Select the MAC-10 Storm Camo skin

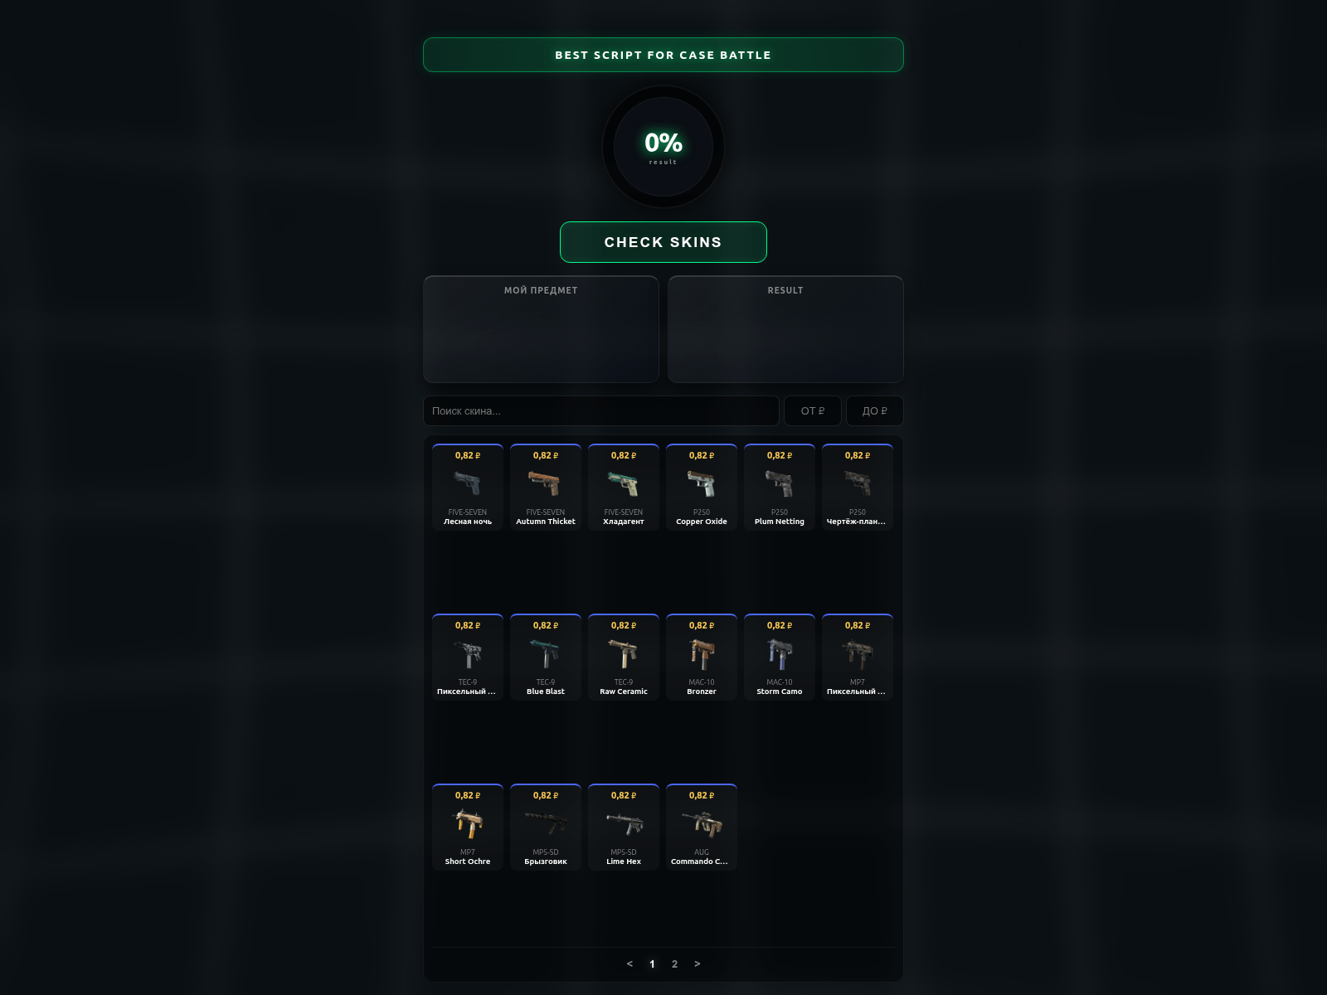click(x=780, y=656)
